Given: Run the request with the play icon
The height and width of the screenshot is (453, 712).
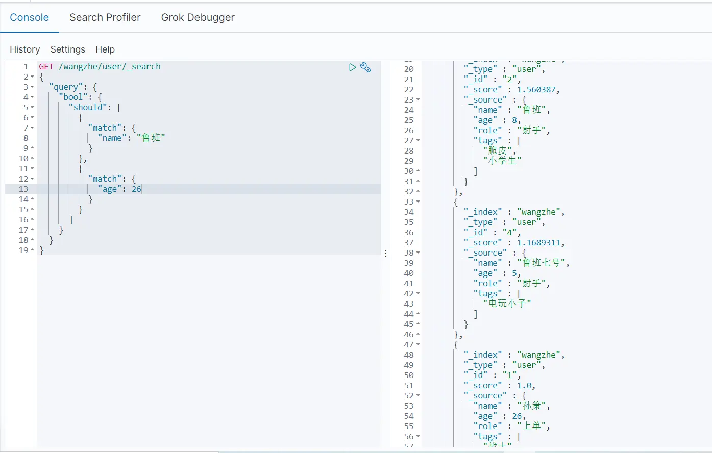Looking at the screenshot, I should coord(352,67).
